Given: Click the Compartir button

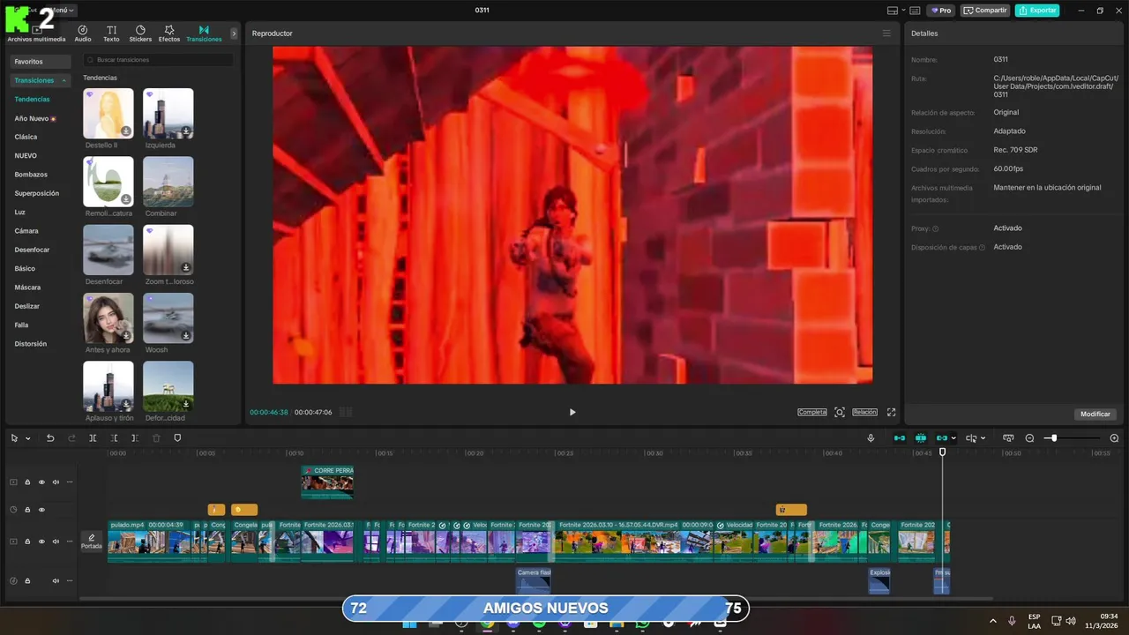Looking at the screenshot, I should tap(985, 11).
